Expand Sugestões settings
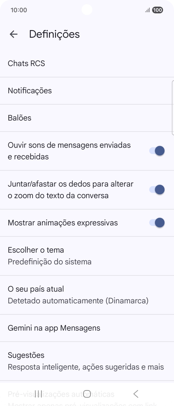Viewport: 174px width, 406px height. pyautogui.click(x=87, y=361)
